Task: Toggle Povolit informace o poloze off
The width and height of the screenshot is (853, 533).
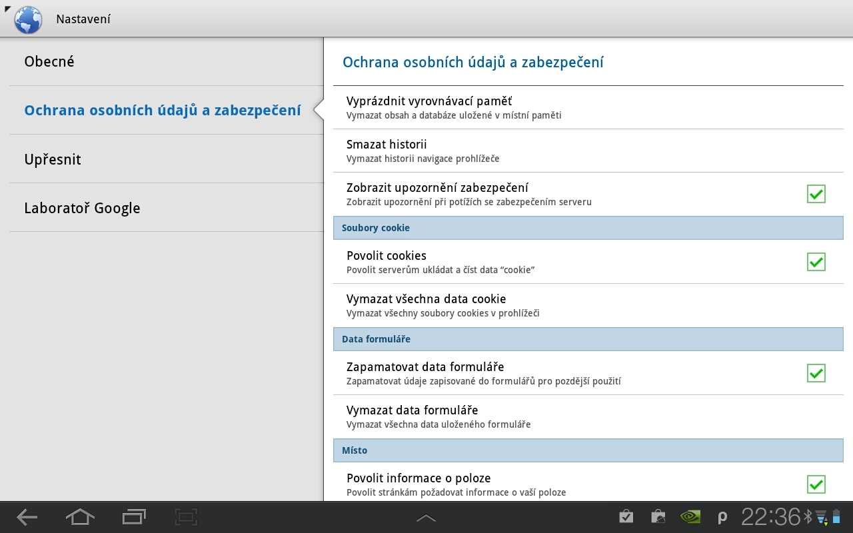Action: click(x=816, y=484)
